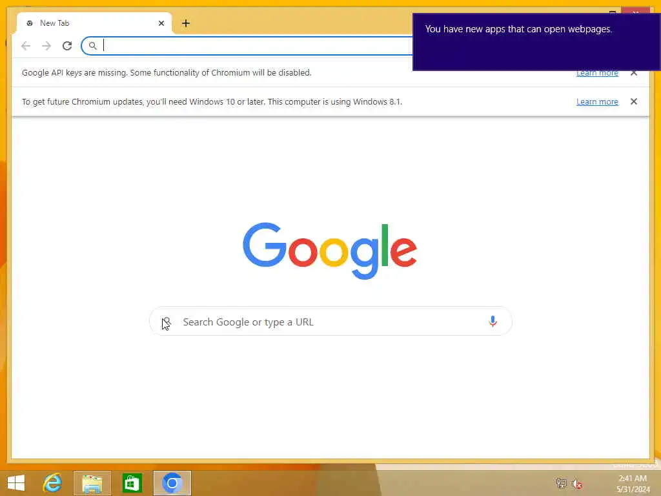Click the Chromium taskbar icon
661x496 pixels.
[x=172, y=483]
